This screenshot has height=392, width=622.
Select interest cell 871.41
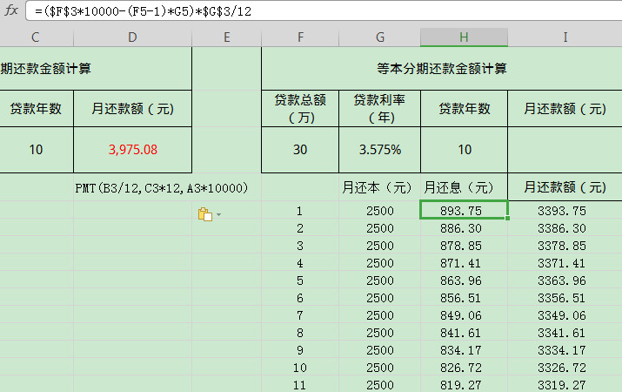click(x=464, y=263)
